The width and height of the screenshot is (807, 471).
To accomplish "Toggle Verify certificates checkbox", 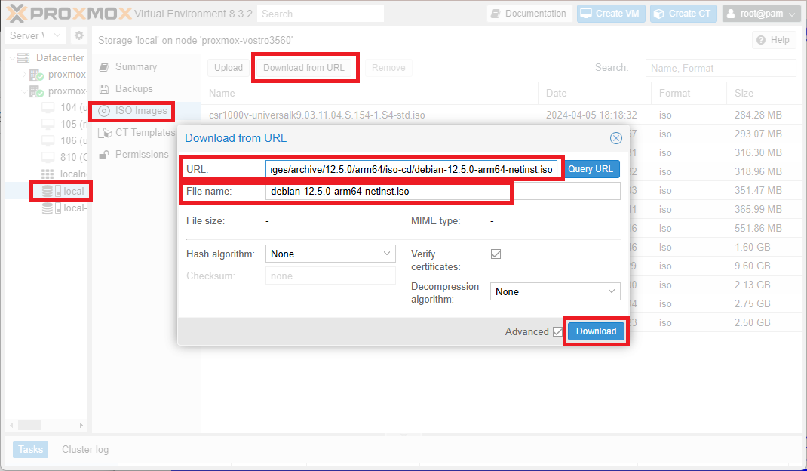I will pos(496,254).
